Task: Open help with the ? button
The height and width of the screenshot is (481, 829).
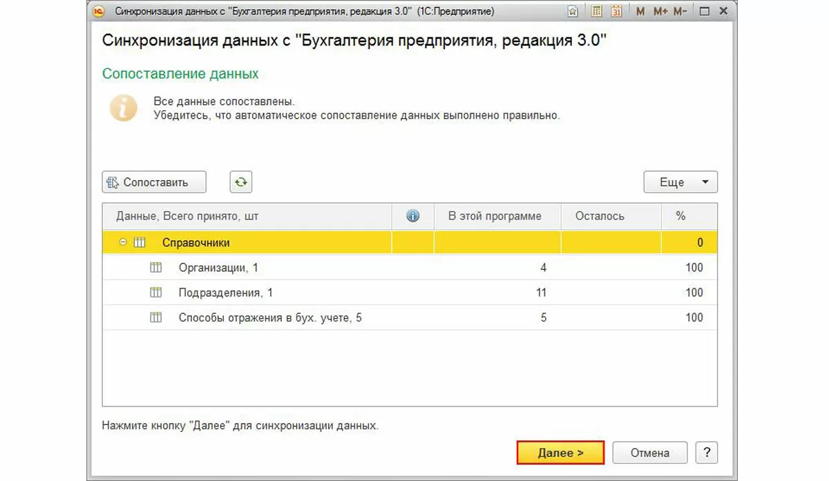Action: 707,453
